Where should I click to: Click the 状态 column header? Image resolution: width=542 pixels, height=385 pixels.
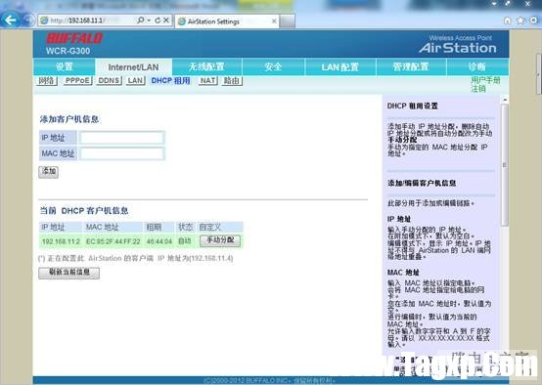pos(186,228)
